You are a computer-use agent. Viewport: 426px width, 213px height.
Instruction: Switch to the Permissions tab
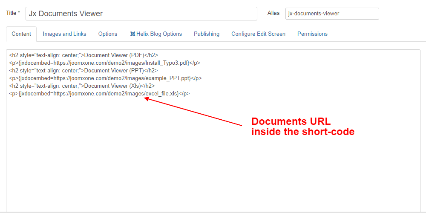(312, 34)
